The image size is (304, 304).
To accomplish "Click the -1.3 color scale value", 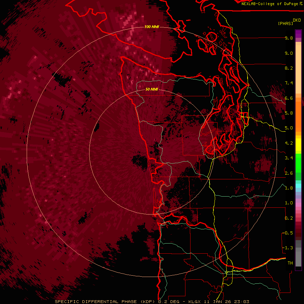I will click(x=287, y=248).
